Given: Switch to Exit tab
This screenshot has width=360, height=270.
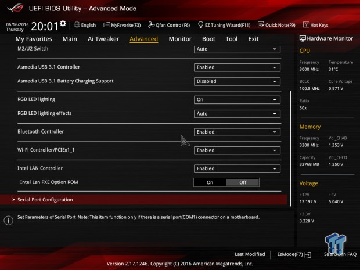Looking at the screenshot, I should click(x=253, y=39).
